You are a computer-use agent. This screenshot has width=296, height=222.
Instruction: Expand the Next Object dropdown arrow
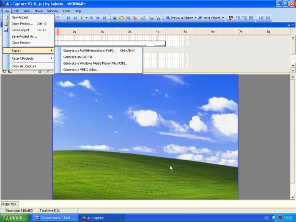tap(223, 18)
